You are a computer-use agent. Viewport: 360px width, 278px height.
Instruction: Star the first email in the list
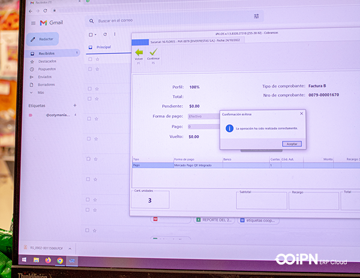click(97, 59)
